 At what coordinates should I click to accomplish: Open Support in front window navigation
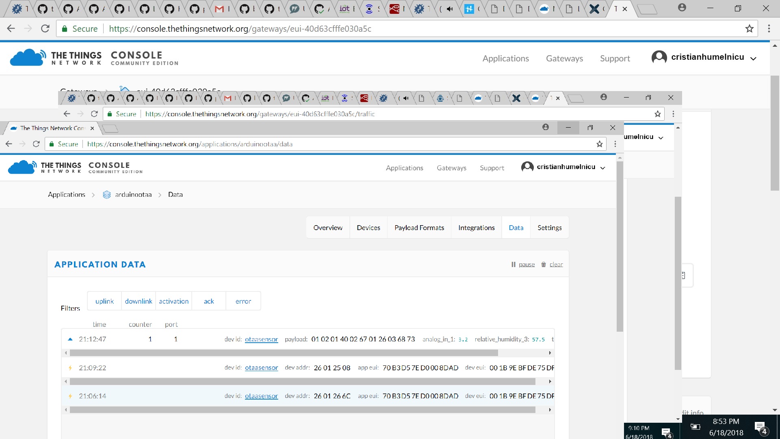point(492,168)
